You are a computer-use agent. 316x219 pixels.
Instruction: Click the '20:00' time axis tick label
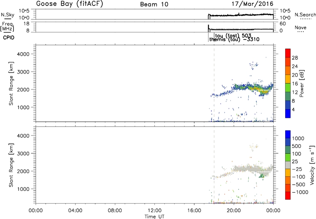233,211
